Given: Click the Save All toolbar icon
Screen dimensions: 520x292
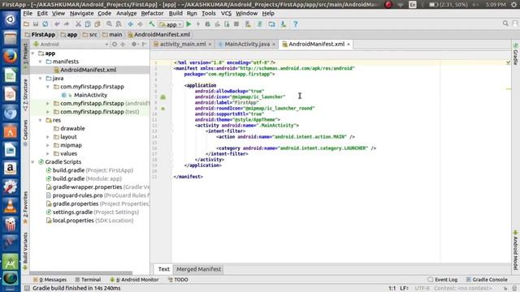Looking at the screenshot, I should pyautogui.click(x=36, y=24).
